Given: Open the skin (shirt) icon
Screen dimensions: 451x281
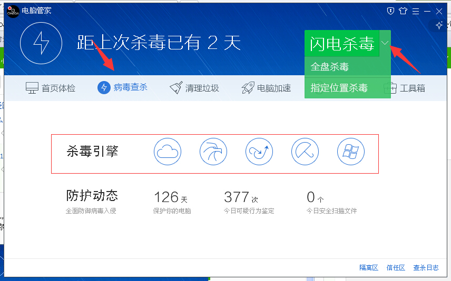Looking at the screenshot, I should point(403,11).
